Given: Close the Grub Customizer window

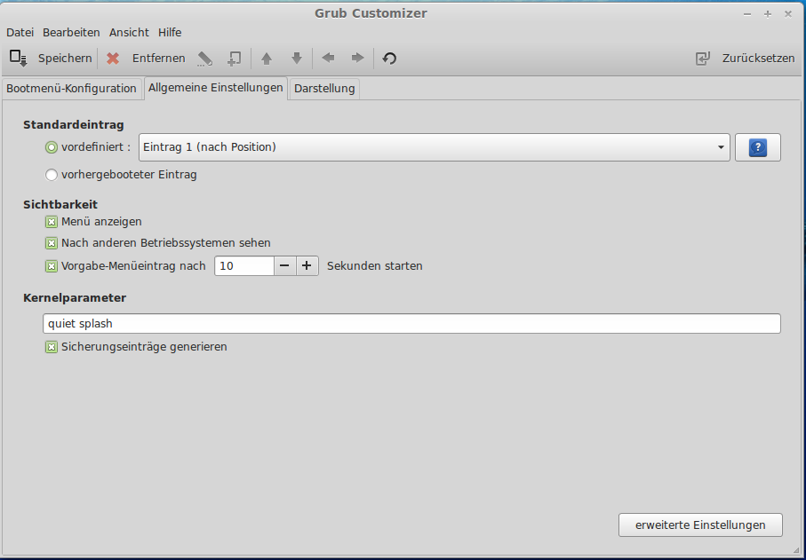Looking at the screenshot, I should point(788,14).
